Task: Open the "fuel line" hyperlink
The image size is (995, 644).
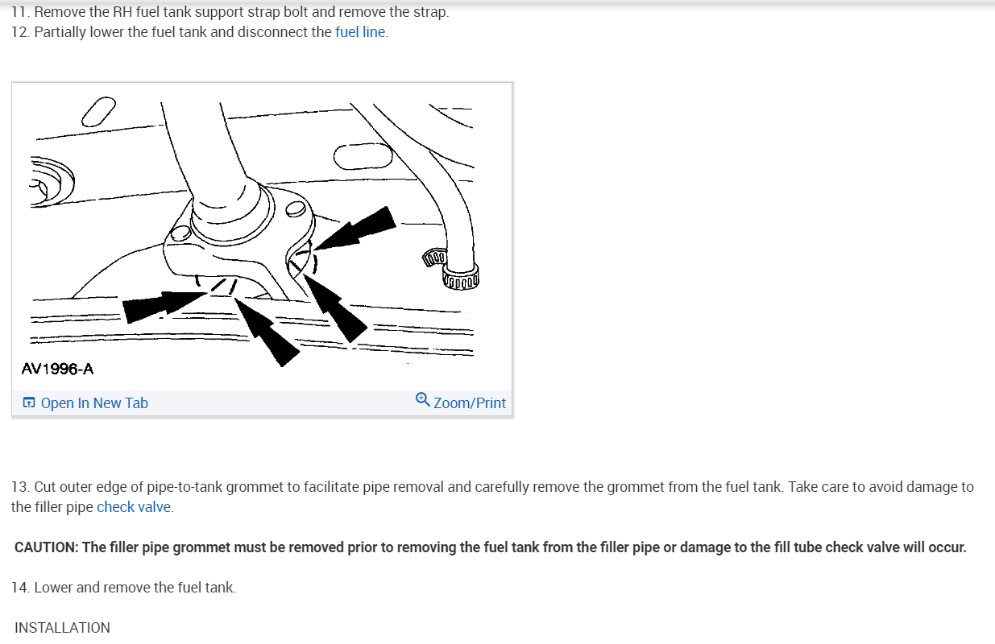Action: [x=360, y=32]
